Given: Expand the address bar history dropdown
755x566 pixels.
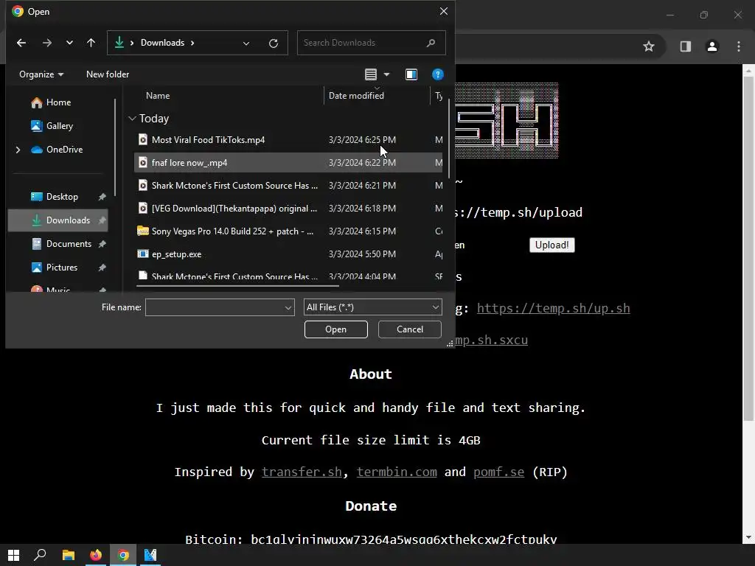Looking at the screenshot, I should tap(246, 43).
